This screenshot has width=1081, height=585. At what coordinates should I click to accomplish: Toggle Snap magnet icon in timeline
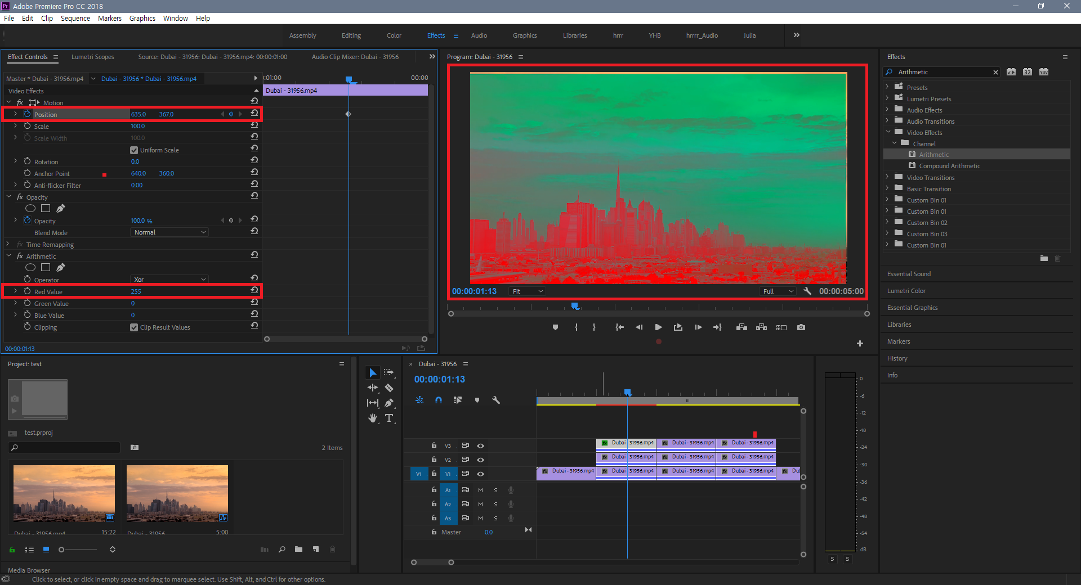439,400
